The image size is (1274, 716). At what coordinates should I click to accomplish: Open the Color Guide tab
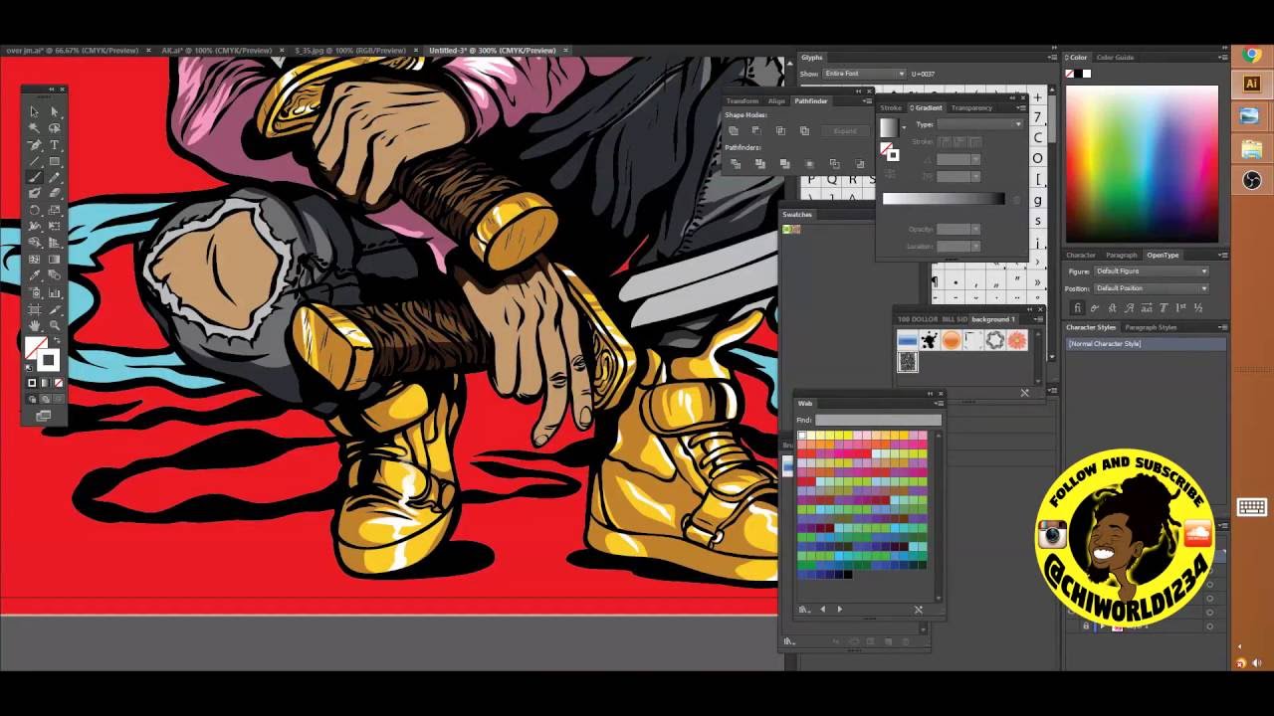[1116, 58]
